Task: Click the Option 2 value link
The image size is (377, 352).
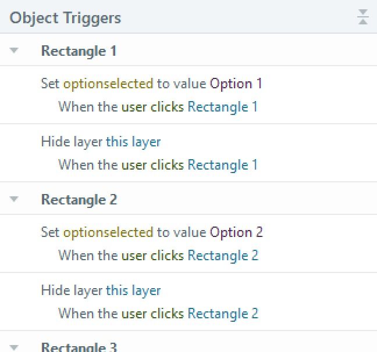Action: click(236, 232)
